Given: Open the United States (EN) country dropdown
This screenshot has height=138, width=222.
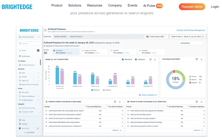Looking at the screenshot, I should 156,36.
